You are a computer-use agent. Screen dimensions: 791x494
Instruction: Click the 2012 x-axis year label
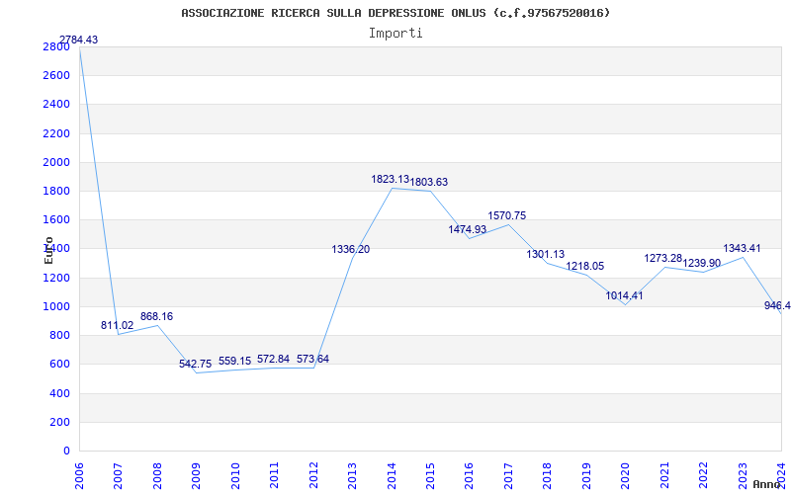[313, 475]
